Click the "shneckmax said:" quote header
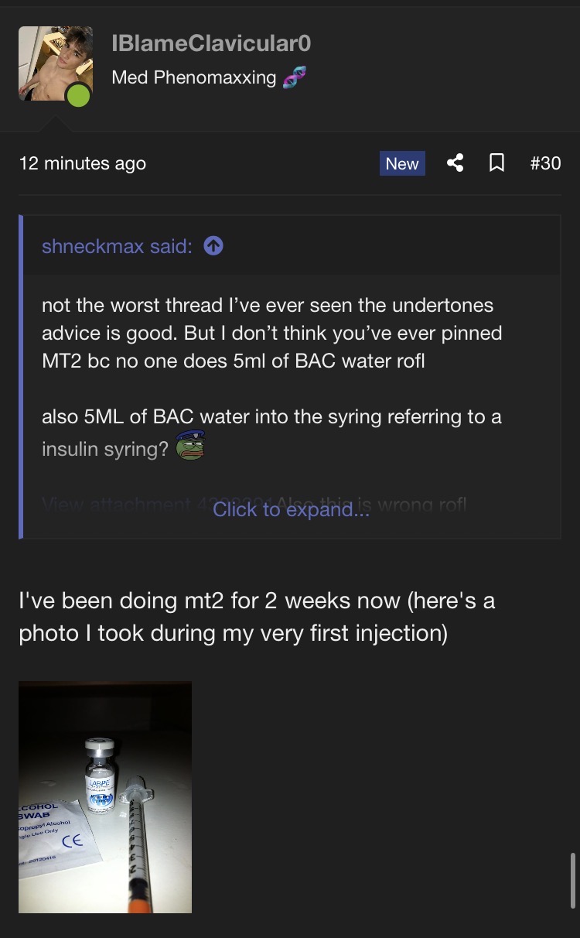Image resolution: width=580 pixels, height=938 pixels. click(117, 246)
